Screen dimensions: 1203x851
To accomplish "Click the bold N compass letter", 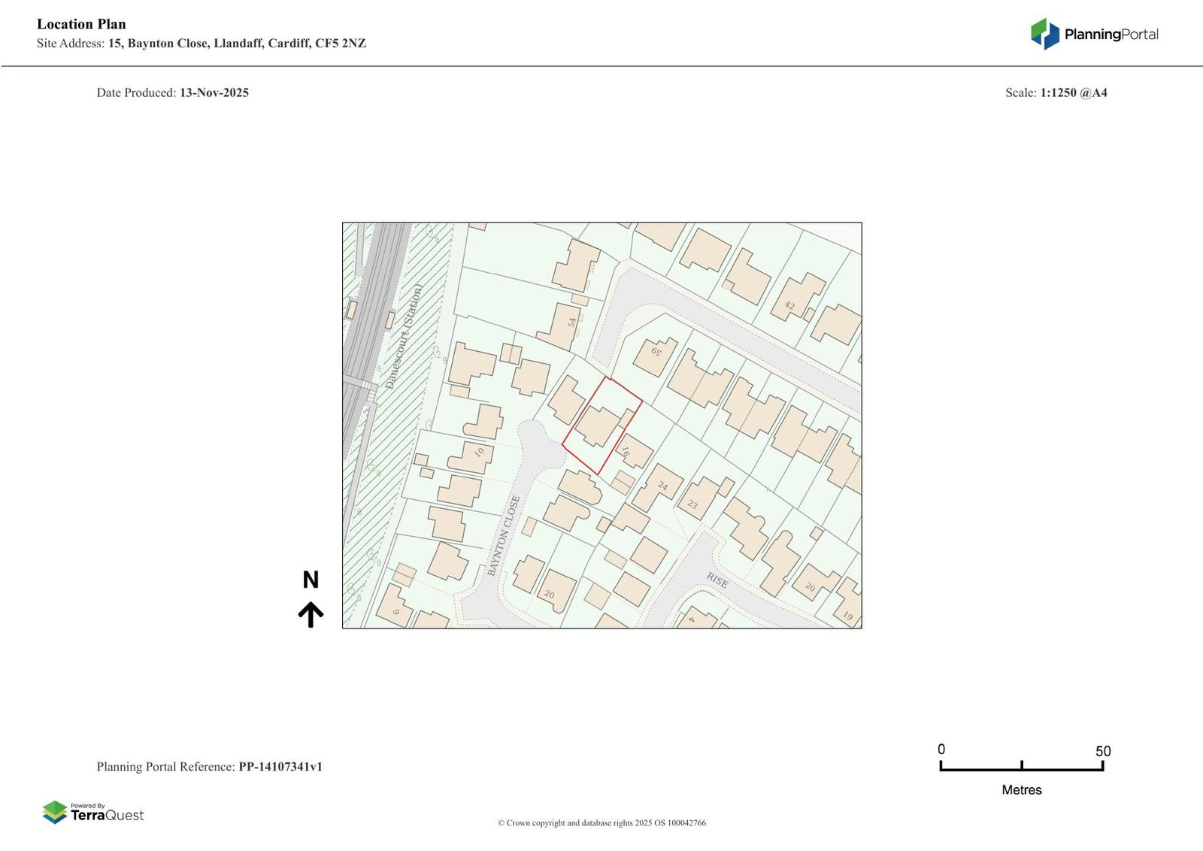I will point(311,580).
